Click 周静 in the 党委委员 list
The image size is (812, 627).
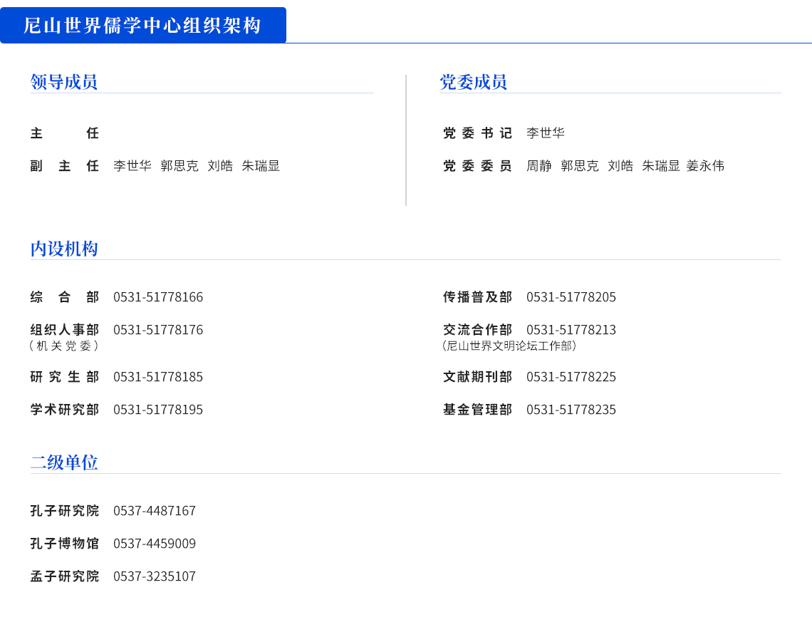538,166
